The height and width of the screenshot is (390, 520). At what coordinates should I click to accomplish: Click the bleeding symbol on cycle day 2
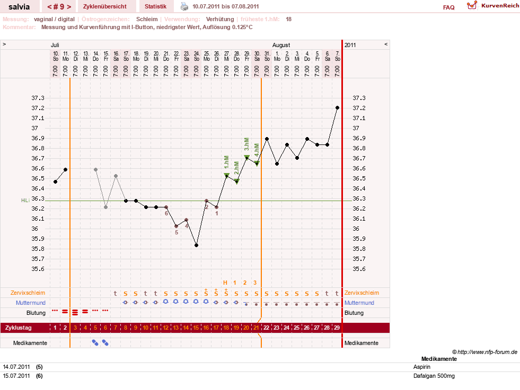pos(65,312)
